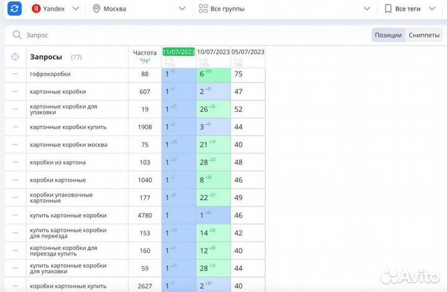Click the dash icon beside гофрокоробки
This screenshot has width=447, height=292.
16,74
